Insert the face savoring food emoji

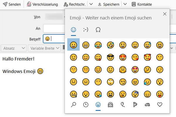tap(98, 57)
